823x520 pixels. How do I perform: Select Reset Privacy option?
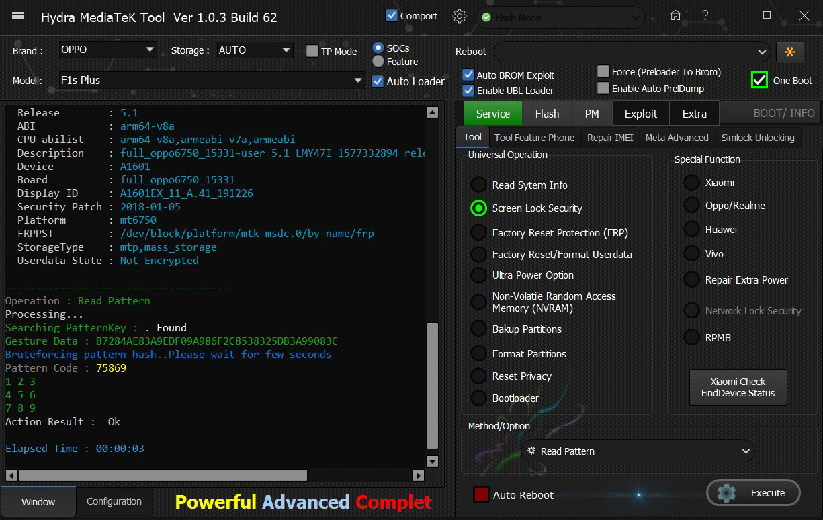pos(478,376)
